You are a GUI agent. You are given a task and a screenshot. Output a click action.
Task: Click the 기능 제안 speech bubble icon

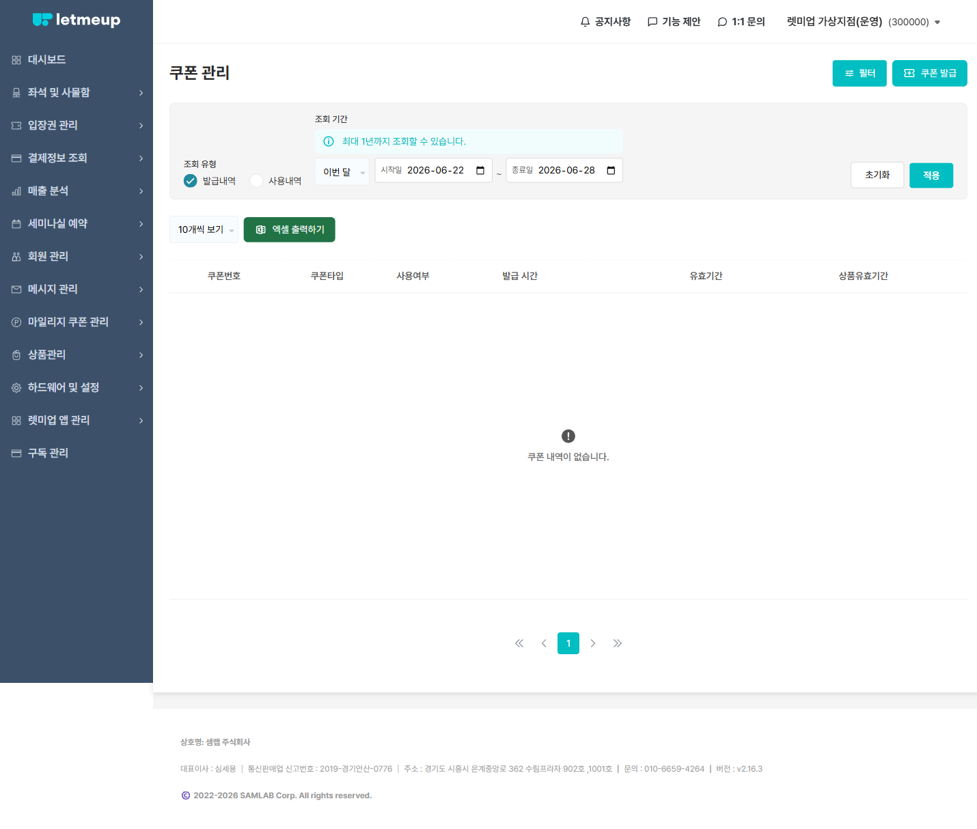(652, 22)
